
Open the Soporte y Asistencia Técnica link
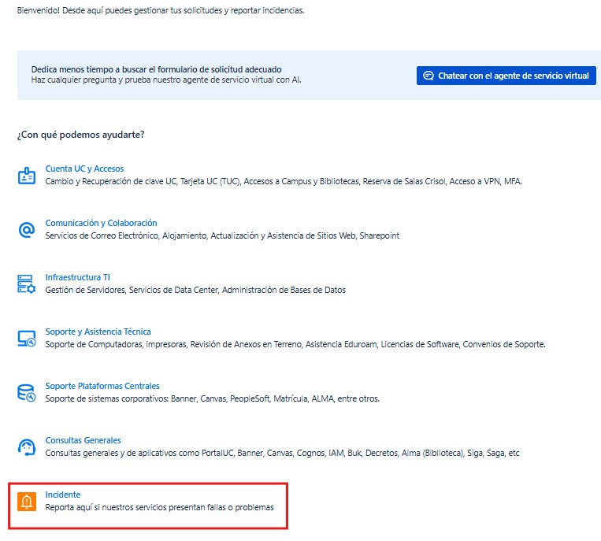click(x=98, y=332)
